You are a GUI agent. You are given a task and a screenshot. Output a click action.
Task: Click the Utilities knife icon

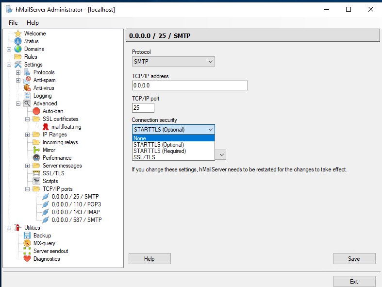pos(18,228)
